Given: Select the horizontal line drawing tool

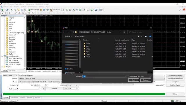Looking at the screenshot, I should 13,13.
